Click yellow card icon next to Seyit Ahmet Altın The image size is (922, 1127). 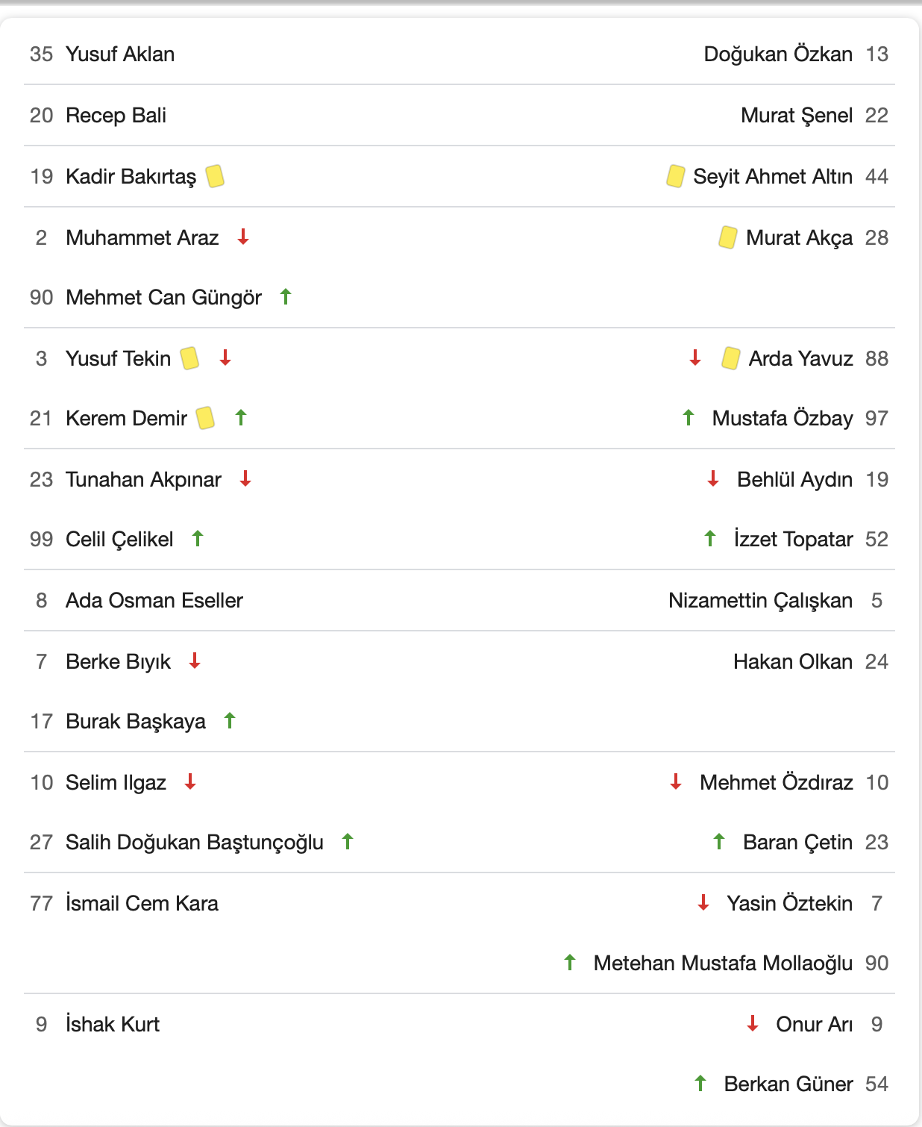pos(676,176)
